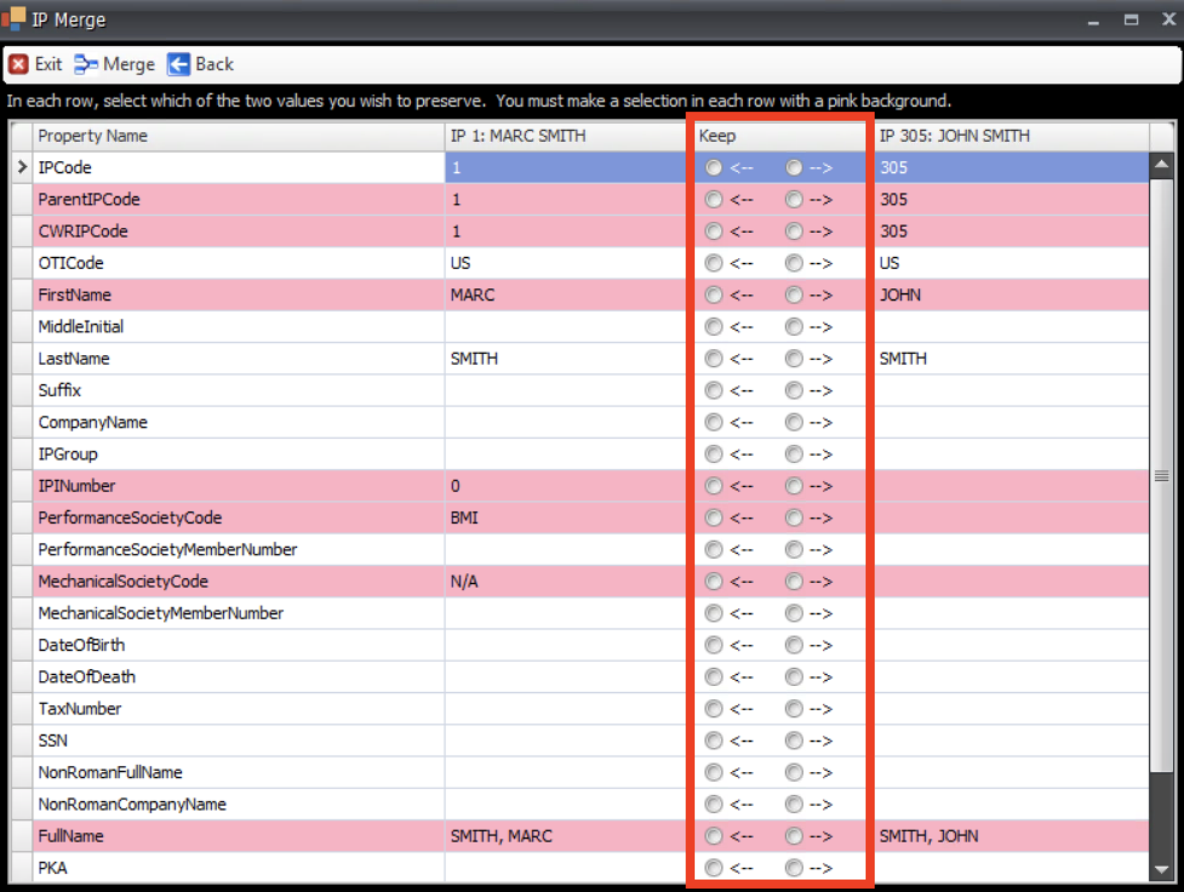Viewport: 1184px width, 892px height.
Task: Click the IP Merge app icon in title bar
Action: click(x=15, y=18)
